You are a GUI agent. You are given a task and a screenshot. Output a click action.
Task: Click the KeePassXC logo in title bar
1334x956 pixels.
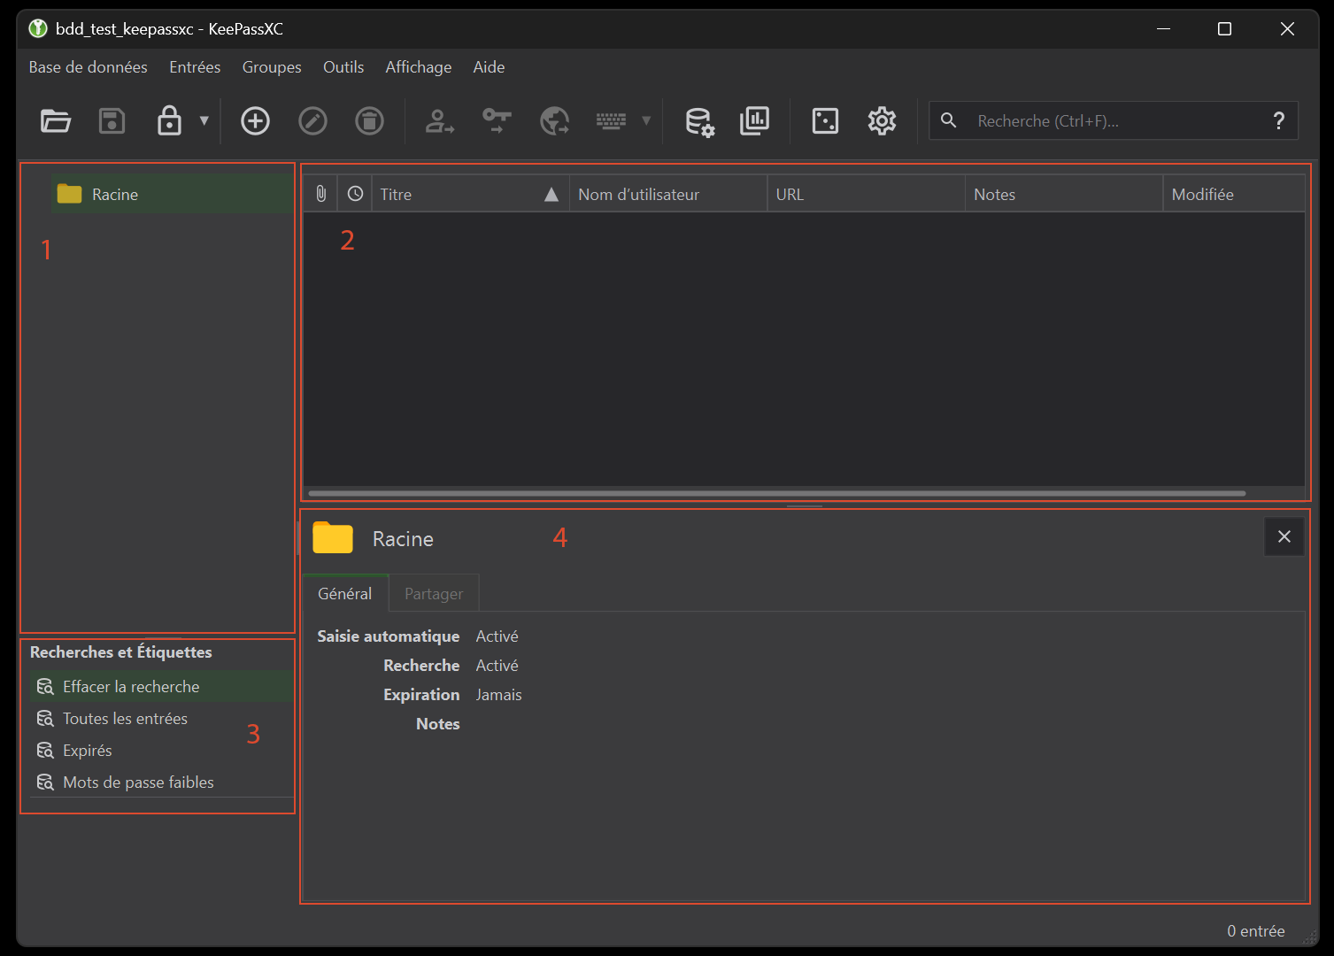click(38, 29)
